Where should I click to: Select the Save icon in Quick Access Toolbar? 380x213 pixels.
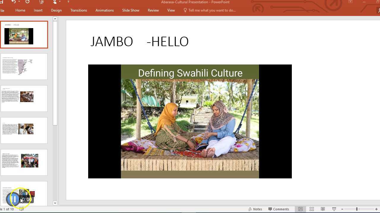(x=1, y=2)
